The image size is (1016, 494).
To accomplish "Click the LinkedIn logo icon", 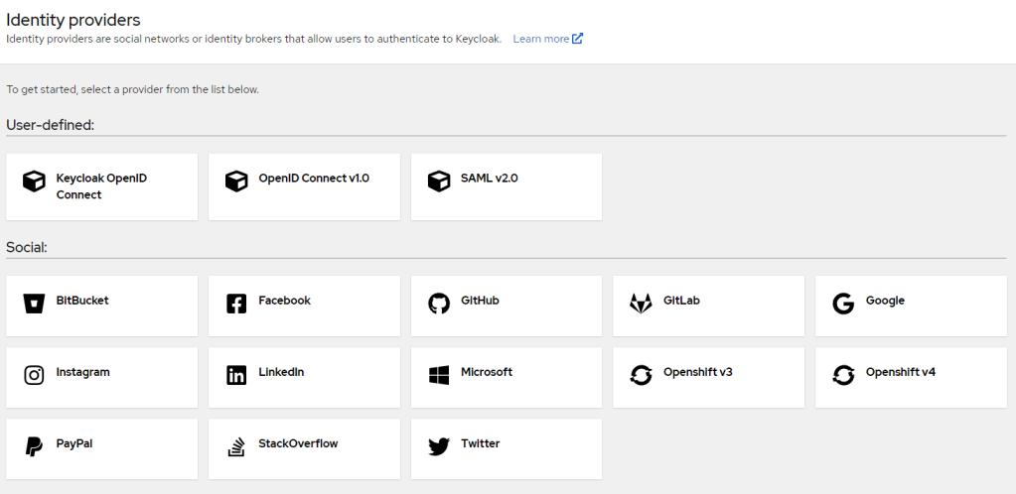I will (x=236, y=375).
